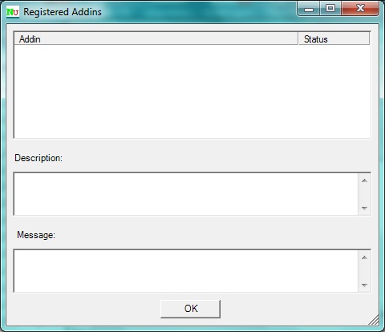
Task: Maximize the Registered Addins window
Action: (330, 8)
